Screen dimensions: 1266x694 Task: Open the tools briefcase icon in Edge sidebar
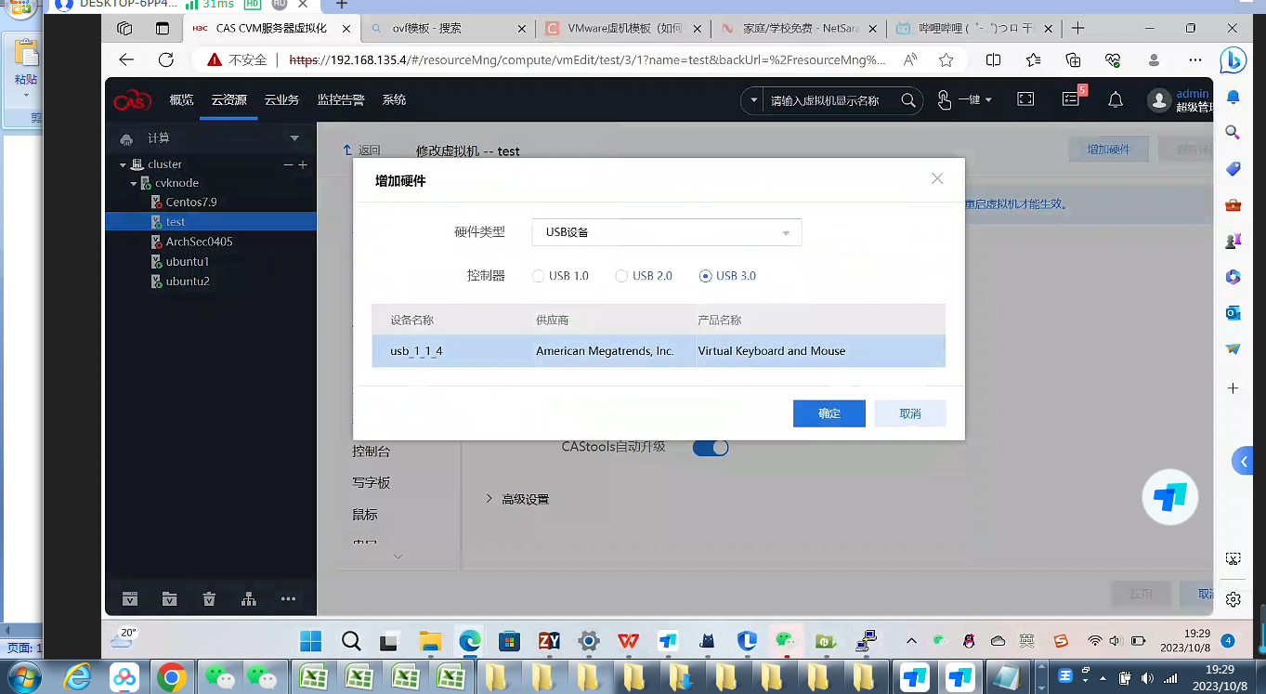(1233, 204)
